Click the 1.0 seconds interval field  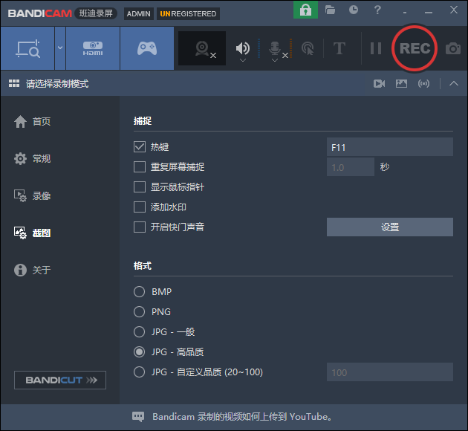[351, 167]
